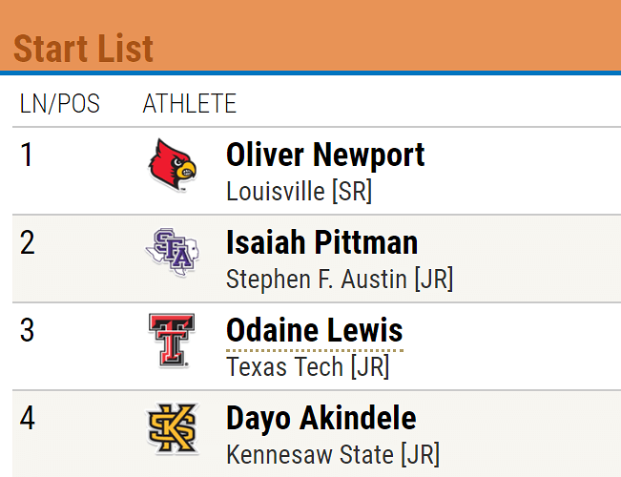This screenshot has width=621, height=477.
Task: Click the LN/POS column header
Action: tap(59, 103)
